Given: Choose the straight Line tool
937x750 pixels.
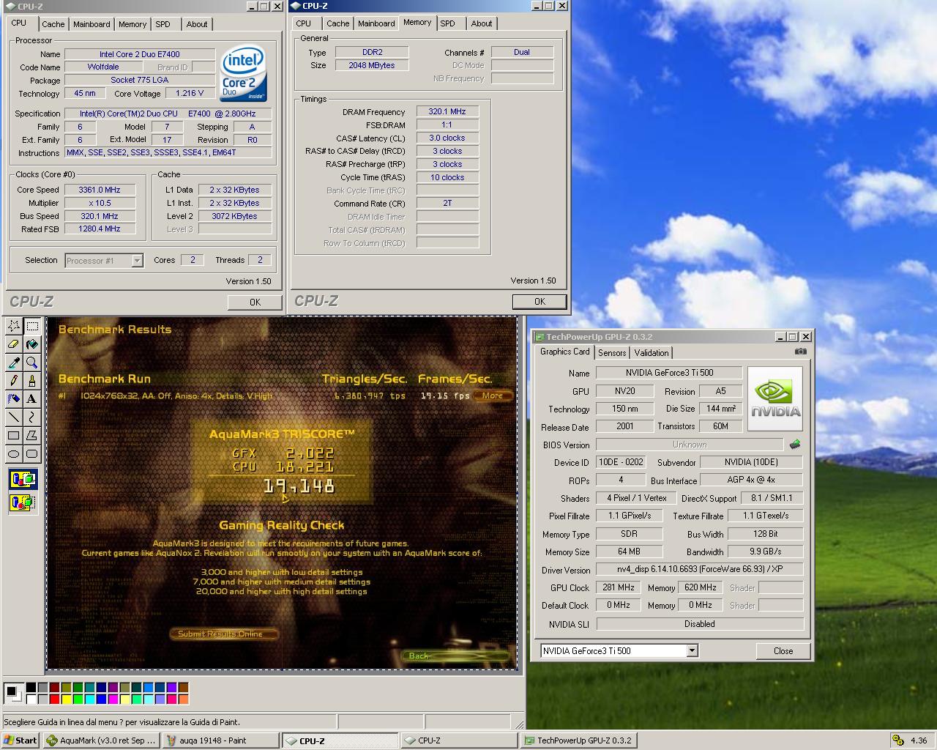Looking at the screenshot, I should tap(13, 417).
